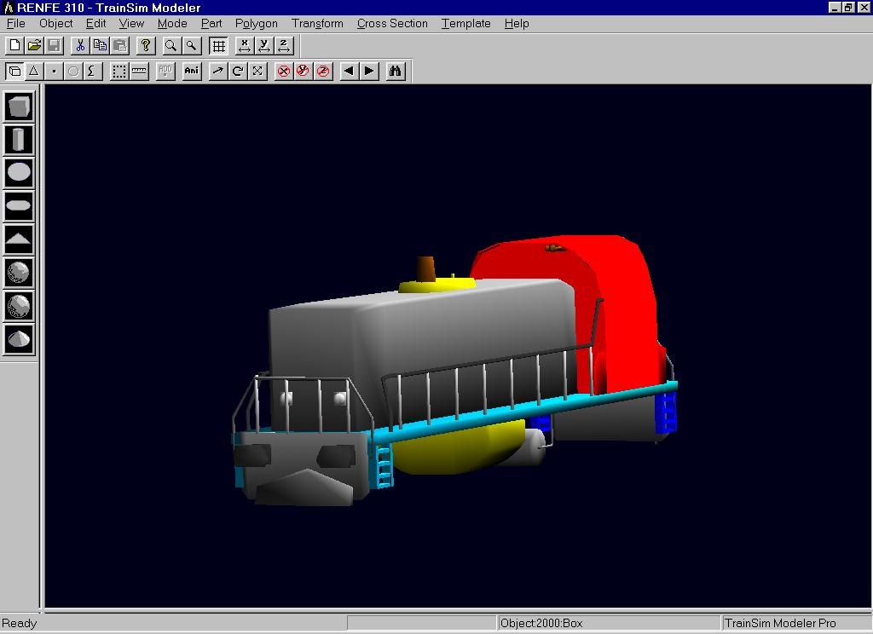Click the Cut scissors icon
This screenshot has height=634, width=873.
80,46
